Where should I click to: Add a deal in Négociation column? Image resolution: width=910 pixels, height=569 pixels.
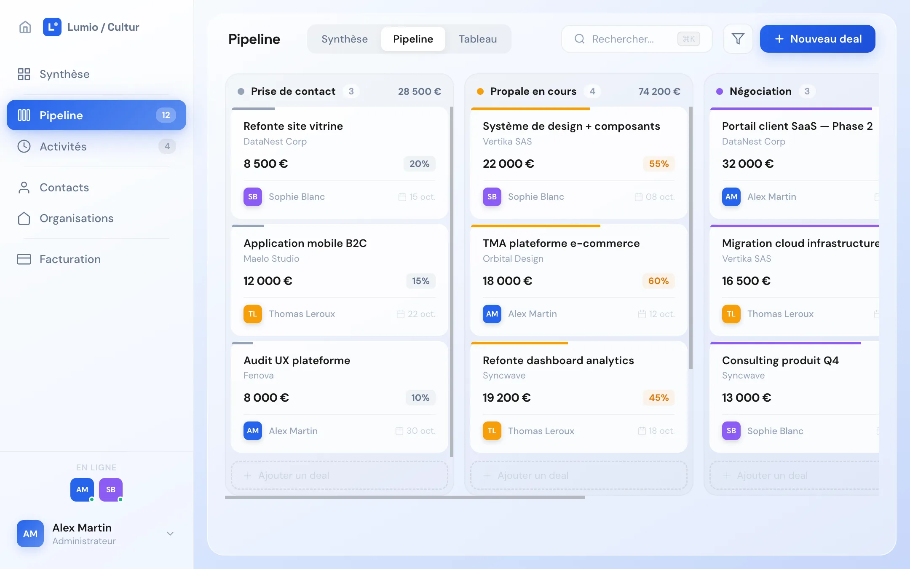[x=795, y=475]
